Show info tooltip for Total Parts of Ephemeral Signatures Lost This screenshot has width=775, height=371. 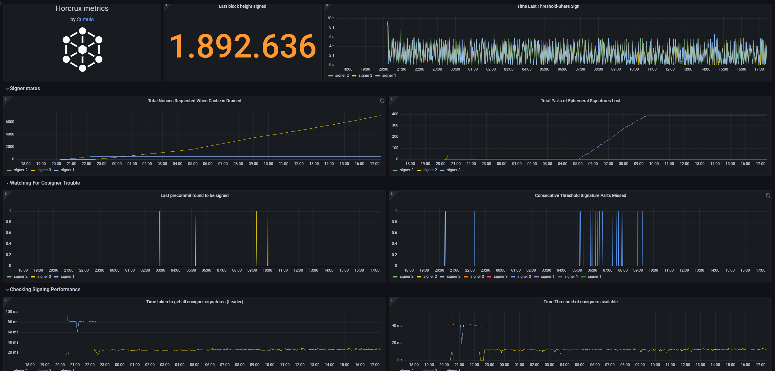pos(392,99)
